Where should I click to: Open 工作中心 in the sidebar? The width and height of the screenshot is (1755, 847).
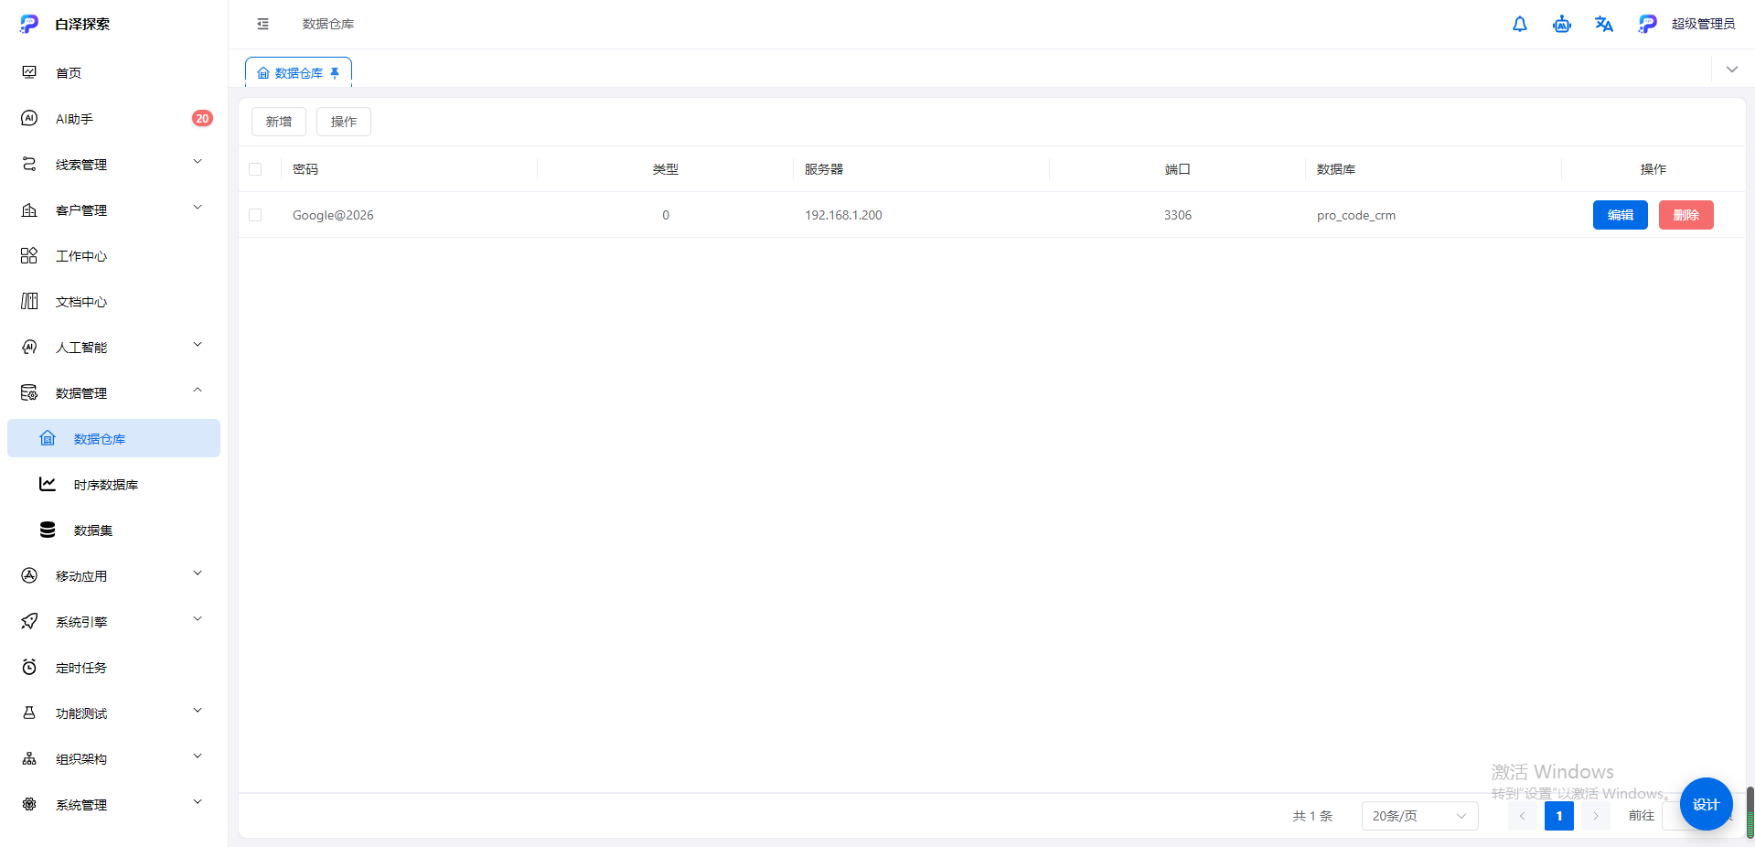point(113,255)
